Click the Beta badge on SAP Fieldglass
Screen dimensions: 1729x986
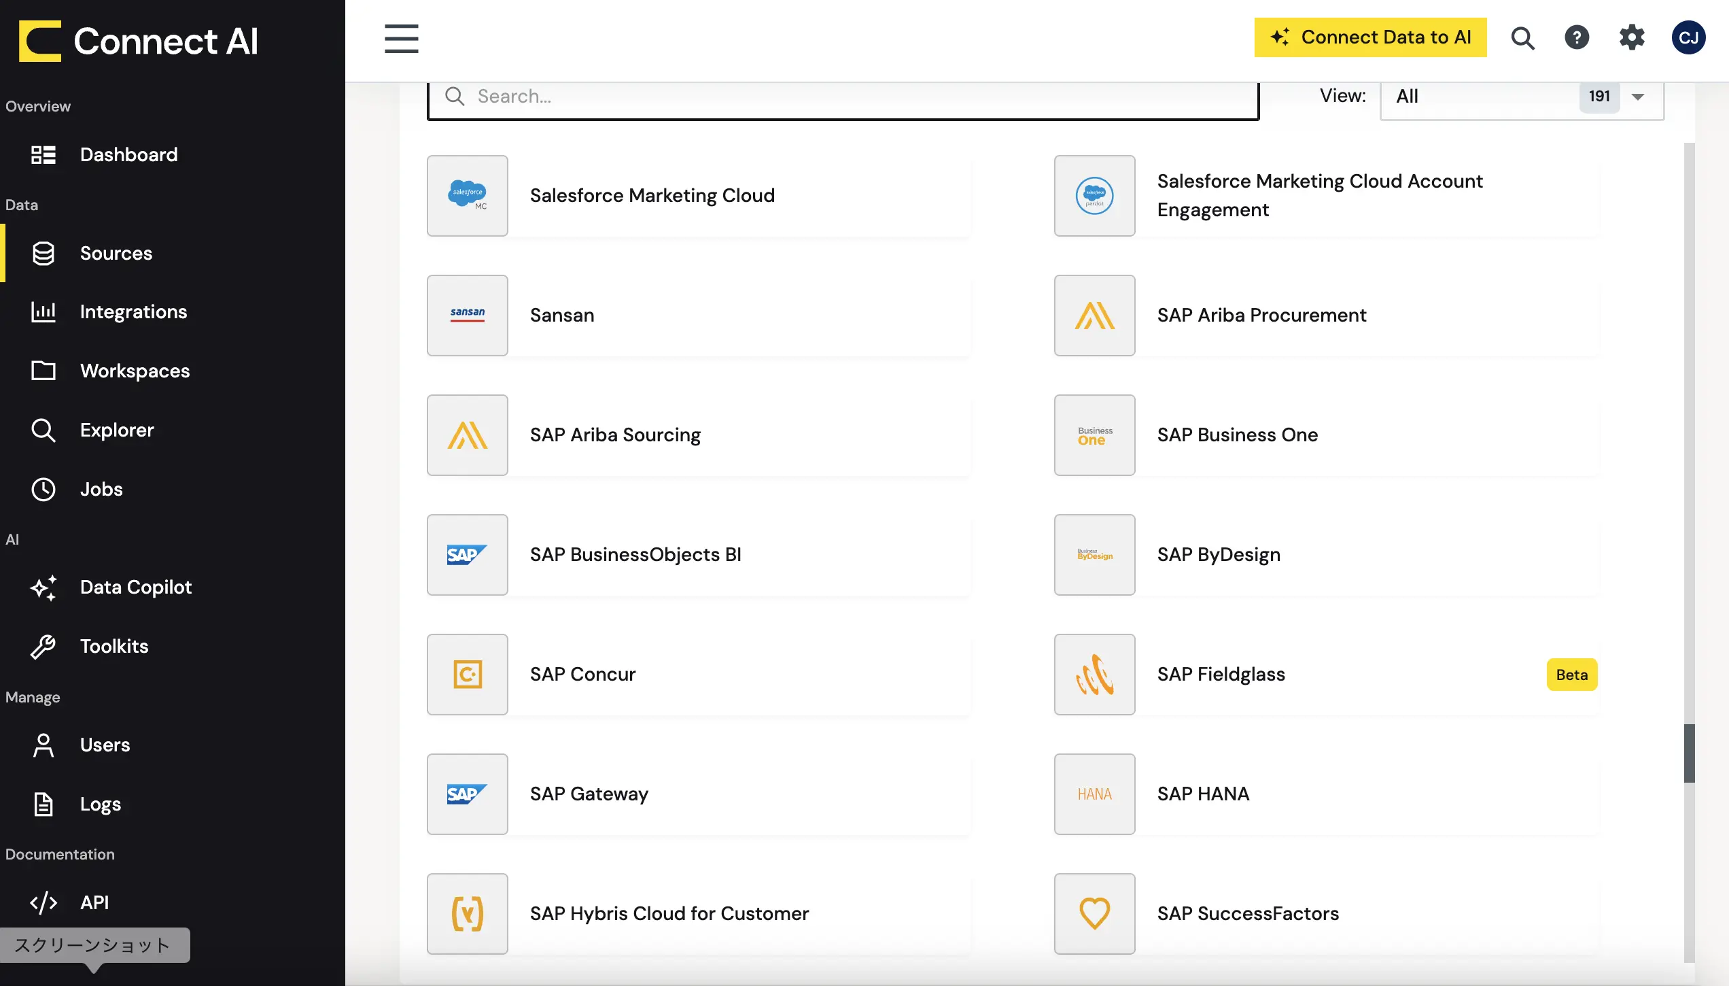coord(1572,675)
